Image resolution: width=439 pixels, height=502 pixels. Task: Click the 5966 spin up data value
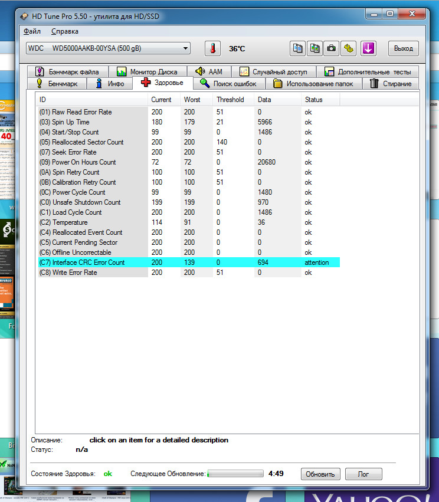pos(265,122)
